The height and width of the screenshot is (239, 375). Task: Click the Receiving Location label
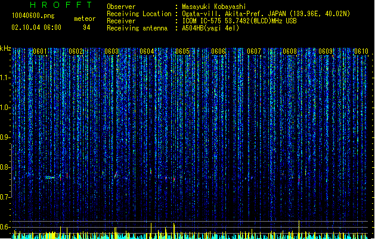click(x=139, y=14)
